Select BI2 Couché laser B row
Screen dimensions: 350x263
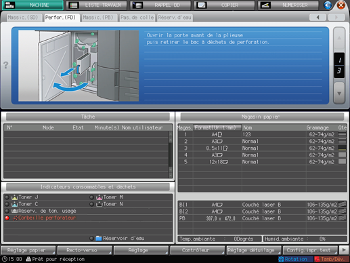click(x=262, y=211)
